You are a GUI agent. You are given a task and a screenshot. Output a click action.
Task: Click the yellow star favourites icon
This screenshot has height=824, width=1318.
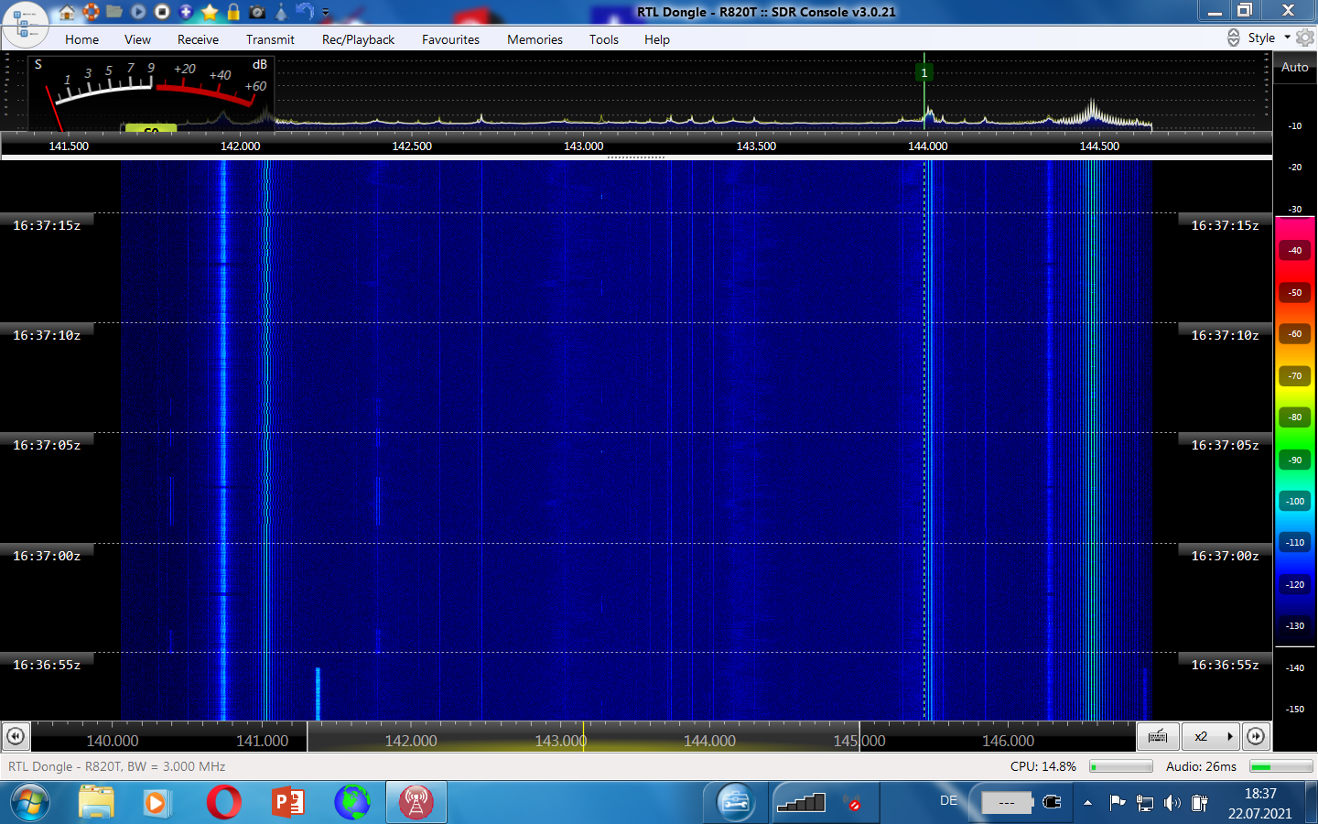210,12
